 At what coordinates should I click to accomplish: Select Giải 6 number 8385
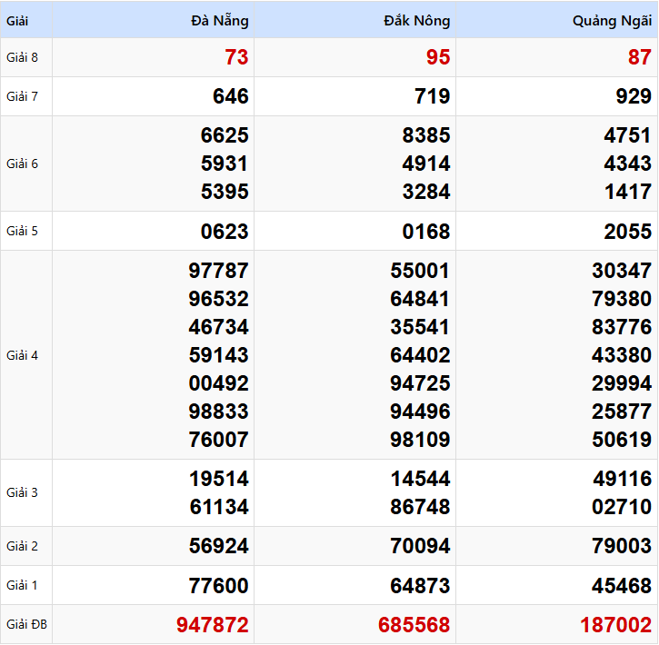426,135
